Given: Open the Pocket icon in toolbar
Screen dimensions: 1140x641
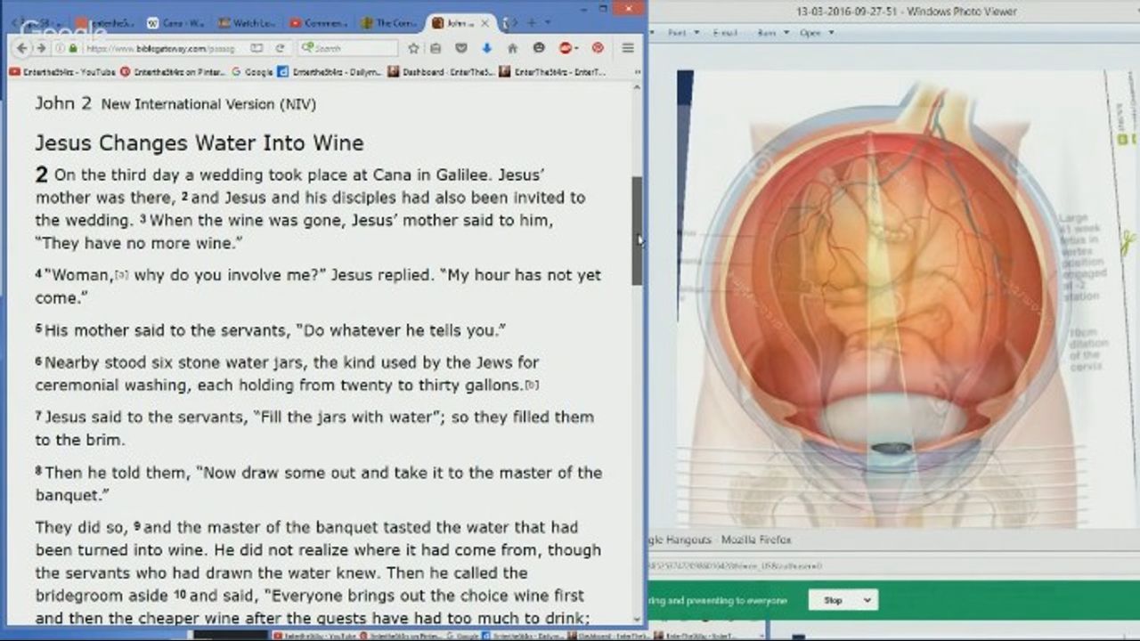Looking at the screenshot, I should 461,48.
